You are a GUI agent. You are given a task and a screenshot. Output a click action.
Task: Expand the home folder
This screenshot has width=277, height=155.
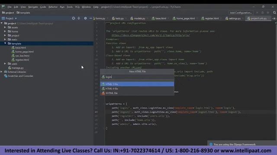pos(5,31)
